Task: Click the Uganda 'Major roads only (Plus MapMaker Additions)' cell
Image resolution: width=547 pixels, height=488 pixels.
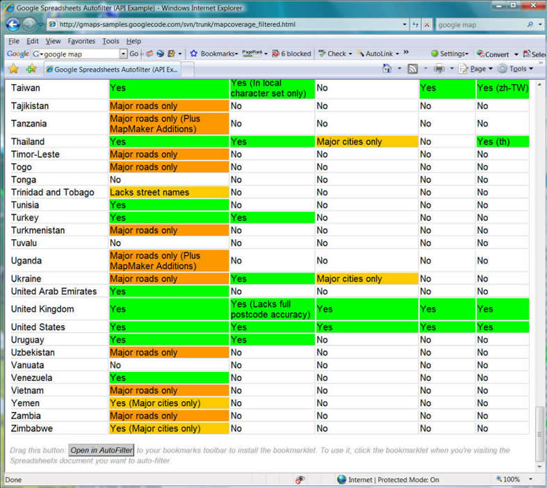Action: tap(169, 261)
